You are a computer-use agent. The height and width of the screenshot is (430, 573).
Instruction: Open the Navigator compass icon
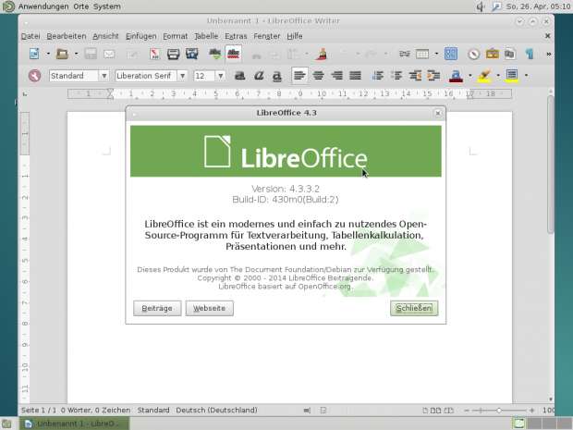pyautogui.click(x=473, y=55)
